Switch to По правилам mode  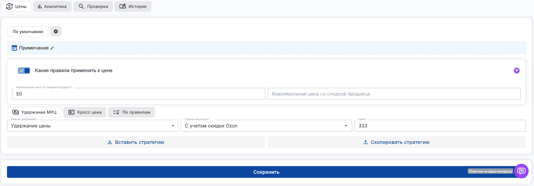pos(131,112)
